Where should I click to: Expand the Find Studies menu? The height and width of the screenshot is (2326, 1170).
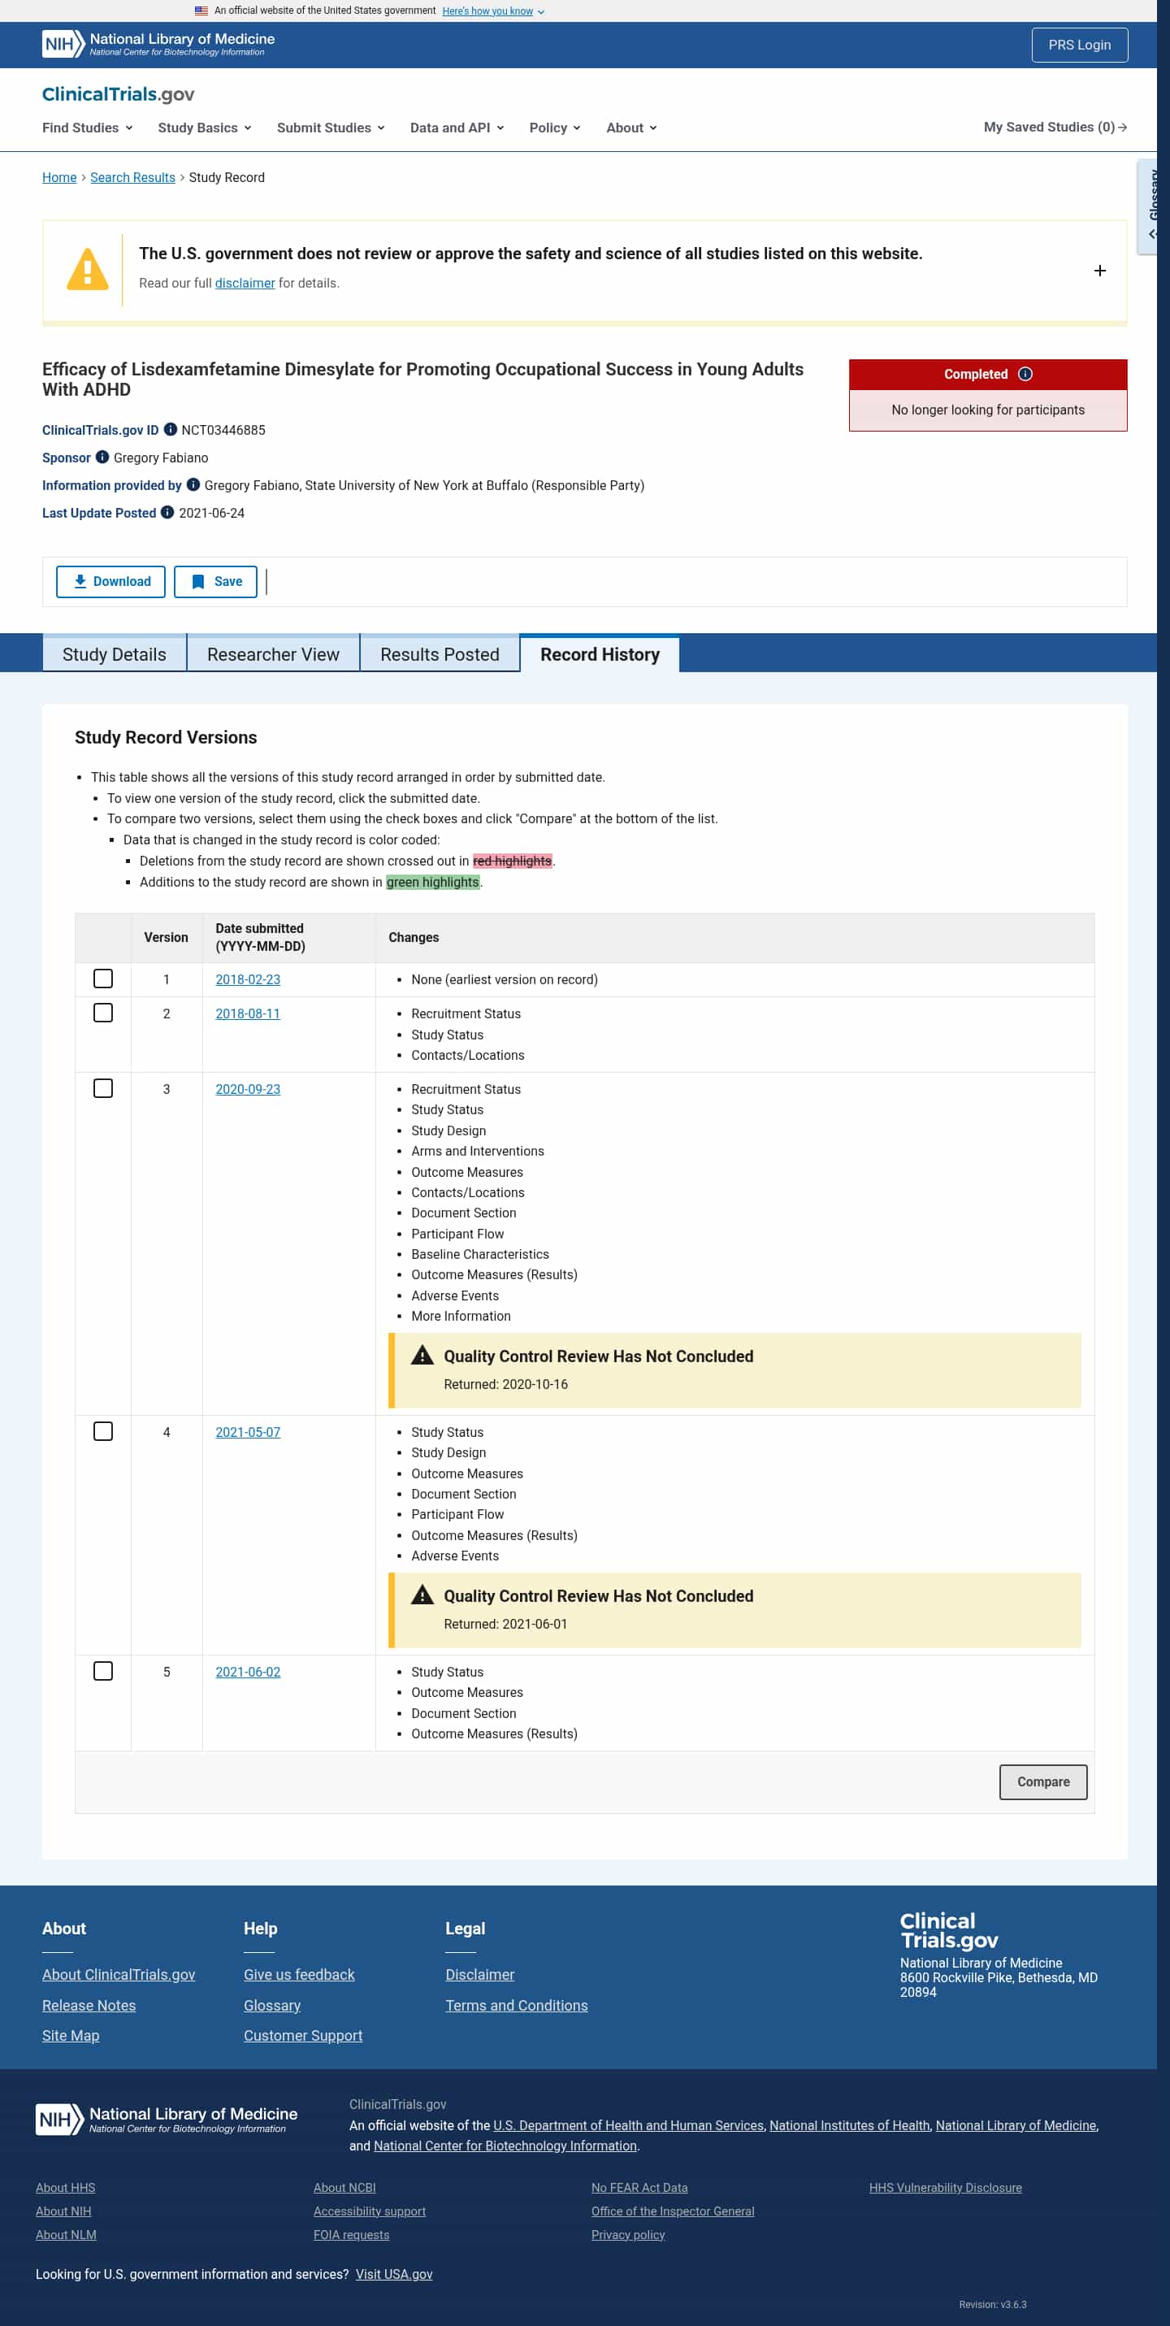(x=88, y=128)
